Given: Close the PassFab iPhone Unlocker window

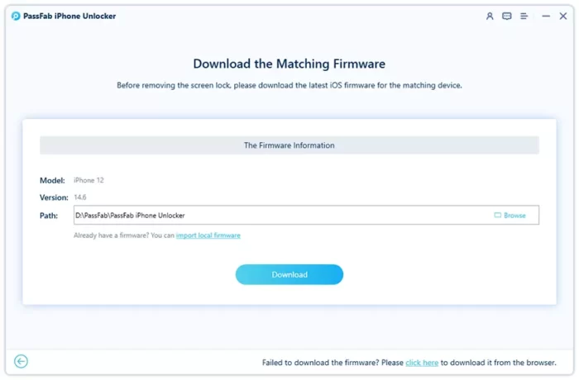Looking at the screenshot, I should click(563, 16).
